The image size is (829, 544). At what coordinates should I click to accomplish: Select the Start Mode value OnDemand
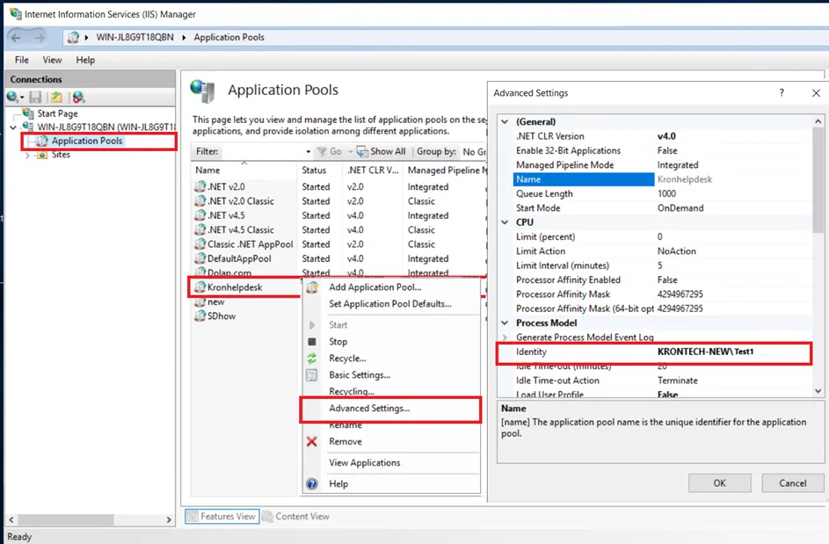[x=680, y=207]
